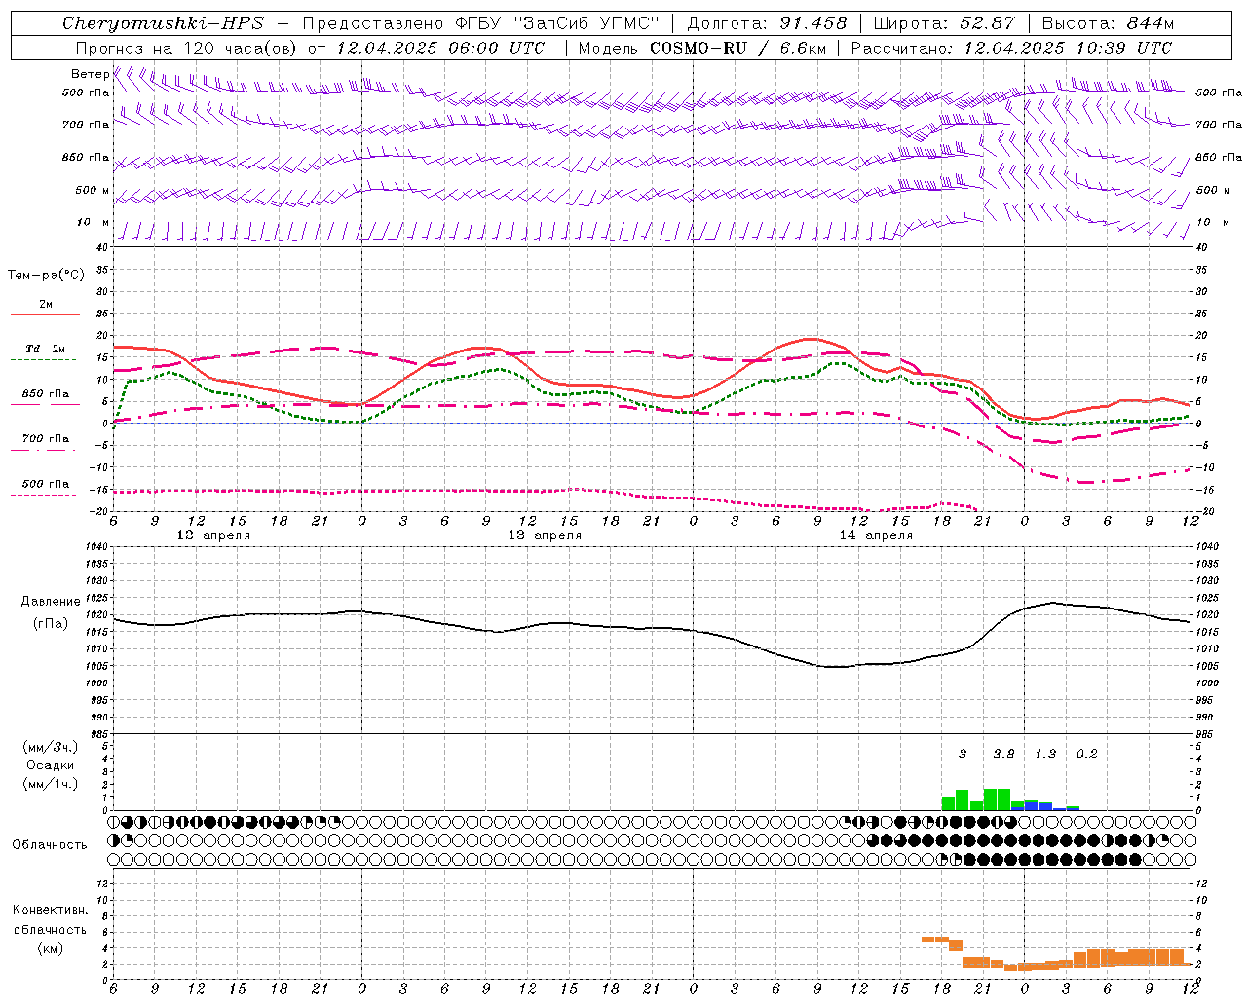The height and width of the screenshot is (997, 1247).
Task: Click the red line sample under '2м' legend
Action: tap(45, 314)
